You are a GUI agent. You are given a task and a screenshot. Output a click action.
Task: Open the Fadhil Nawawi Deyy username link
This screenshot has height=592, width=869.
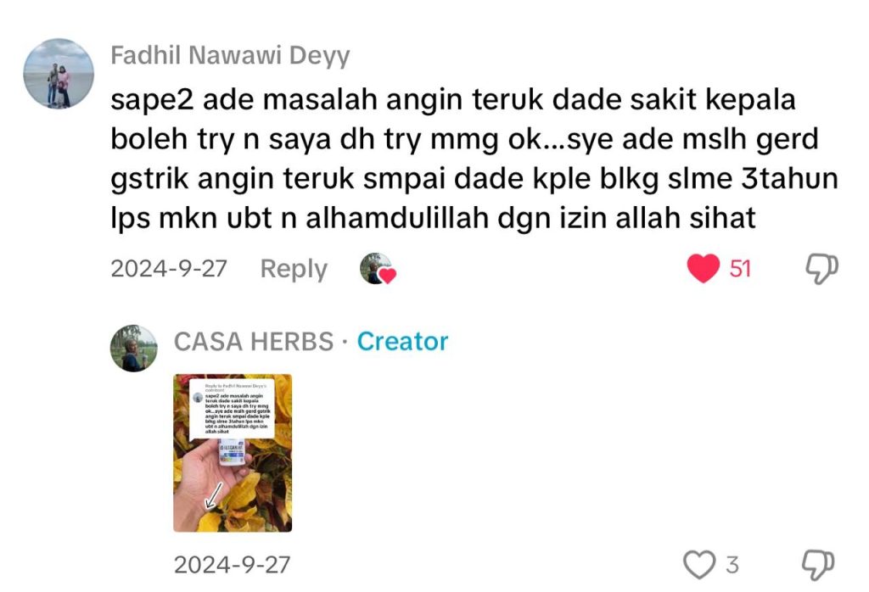pos(230,55)
